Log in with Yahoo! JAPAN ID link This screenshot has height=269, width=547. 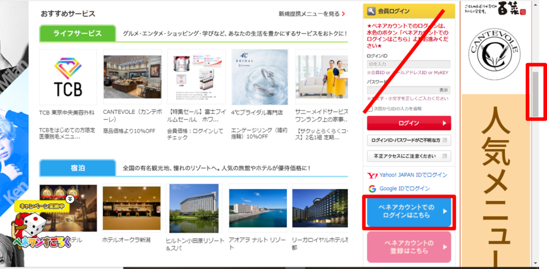tap(413, 175)
